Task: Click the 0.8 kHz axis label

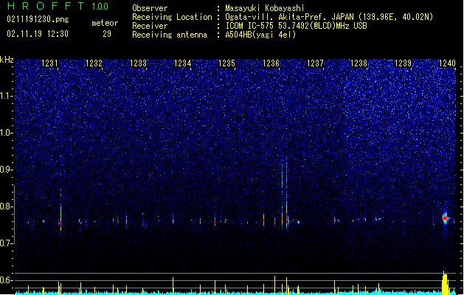Action: click(x=7, y=206)
